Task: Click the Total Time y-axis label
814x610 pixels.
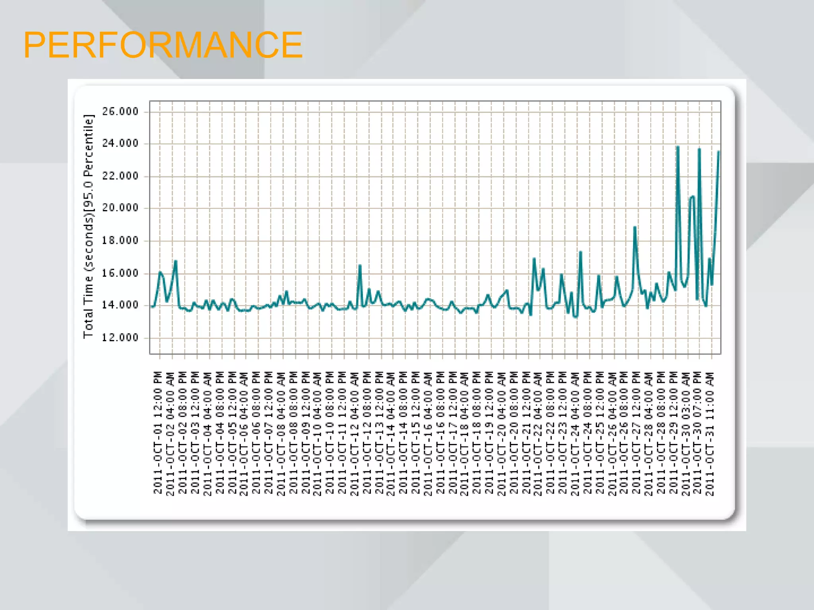Action: click(x=88, y=226)
